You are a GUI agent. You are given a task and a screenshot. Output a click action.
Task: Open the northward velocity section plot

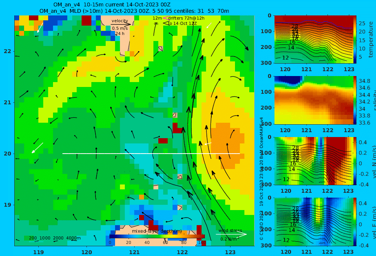[x=314, y=161]
